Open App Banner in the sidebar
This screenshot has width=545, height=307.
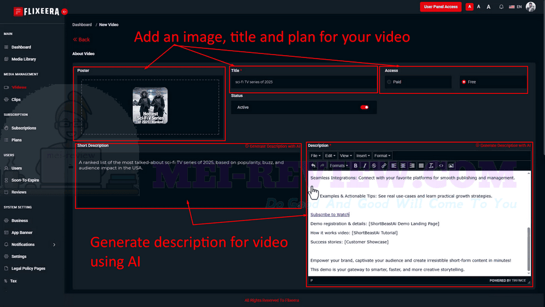click(22, 233)
